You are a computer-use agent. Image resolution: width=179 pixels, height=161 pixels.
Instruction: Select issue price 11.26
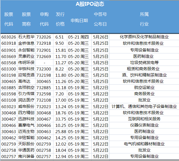[x=61, y=82]
